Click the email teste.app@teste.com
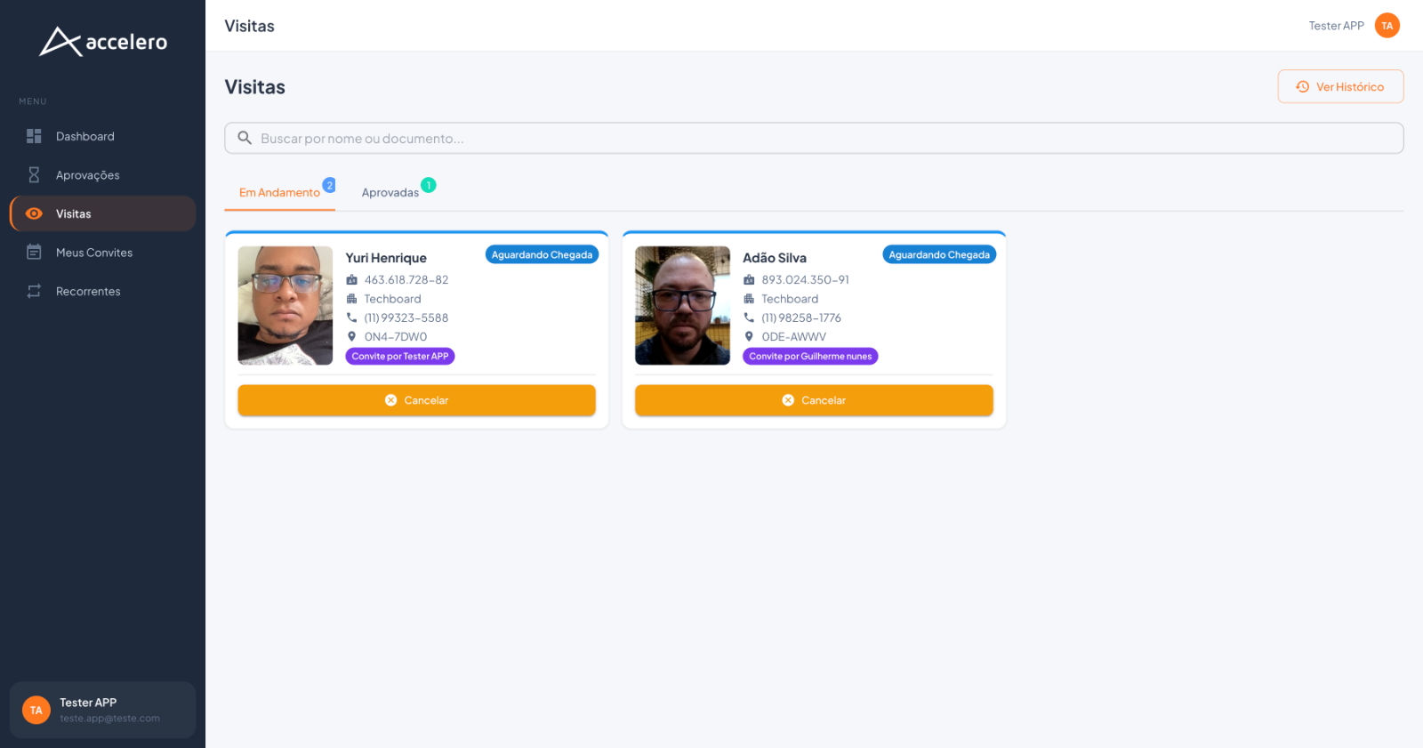Screen dimensions: 1423x748 coord(110,719)
